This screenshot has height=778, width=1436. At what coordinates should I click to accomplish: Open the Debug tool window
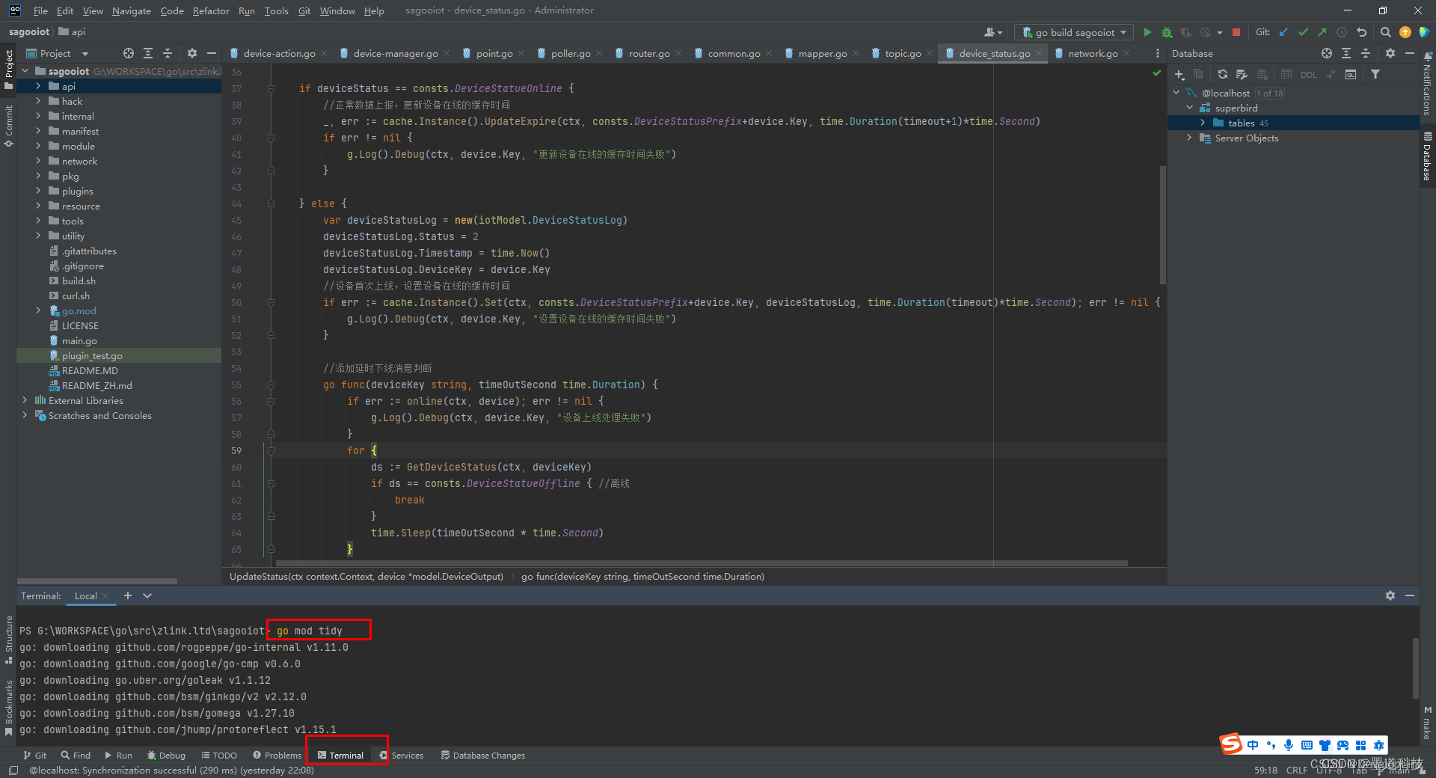click(166, 756)
